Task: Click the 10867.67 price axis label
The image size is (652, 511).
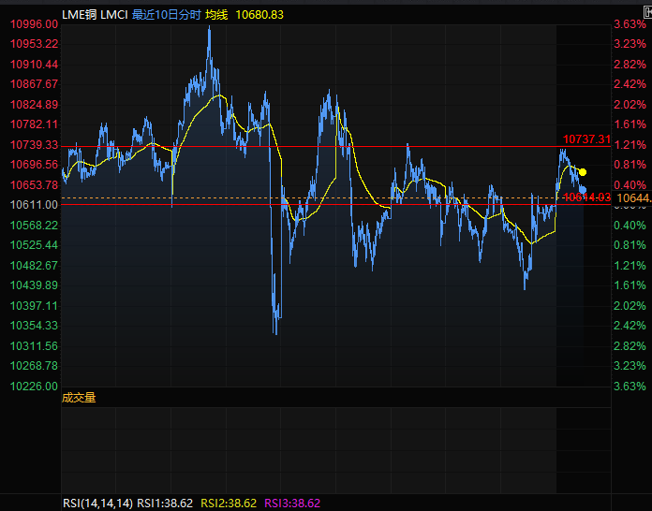Action: [34, 84]
